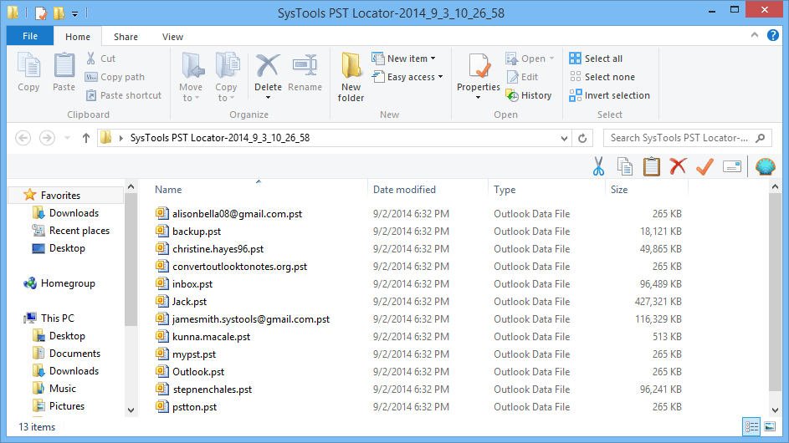Click the navigation pane scroll-down arrow
Screen dimensions: 789x443
[x=131, y=410]
